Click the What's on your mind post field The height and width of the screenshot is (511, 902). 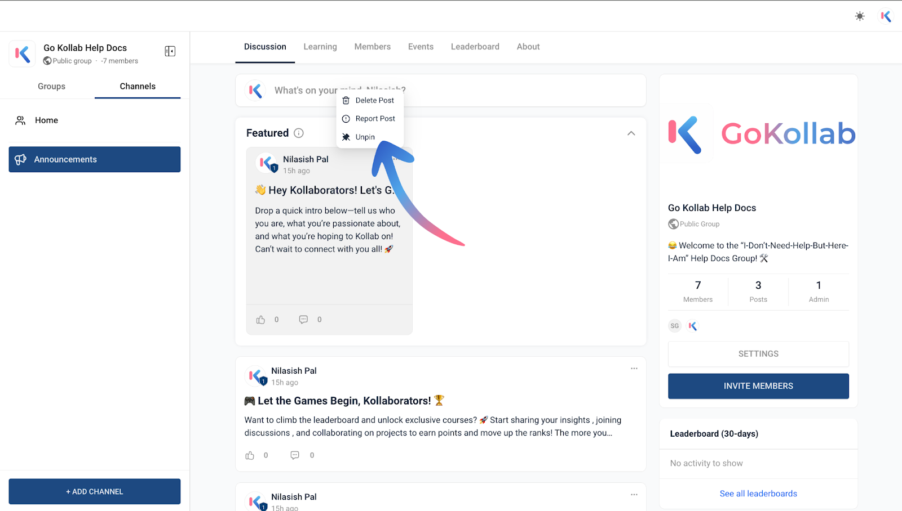(440, 91)
